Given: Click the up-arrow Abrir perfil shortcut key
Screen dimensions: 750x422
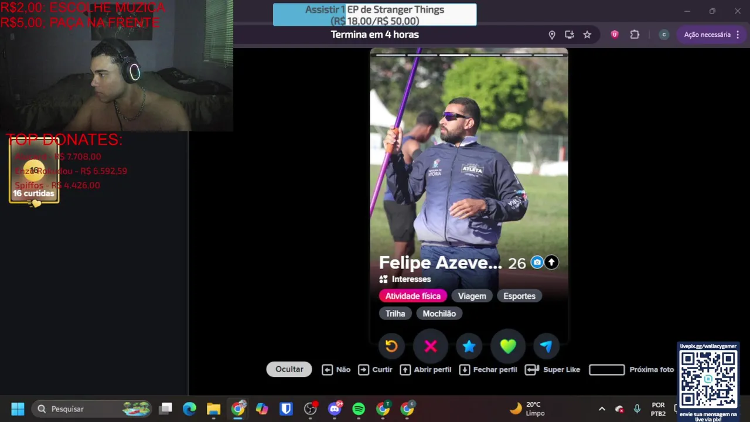Looking at the screenshot, I should pos(405,370).
